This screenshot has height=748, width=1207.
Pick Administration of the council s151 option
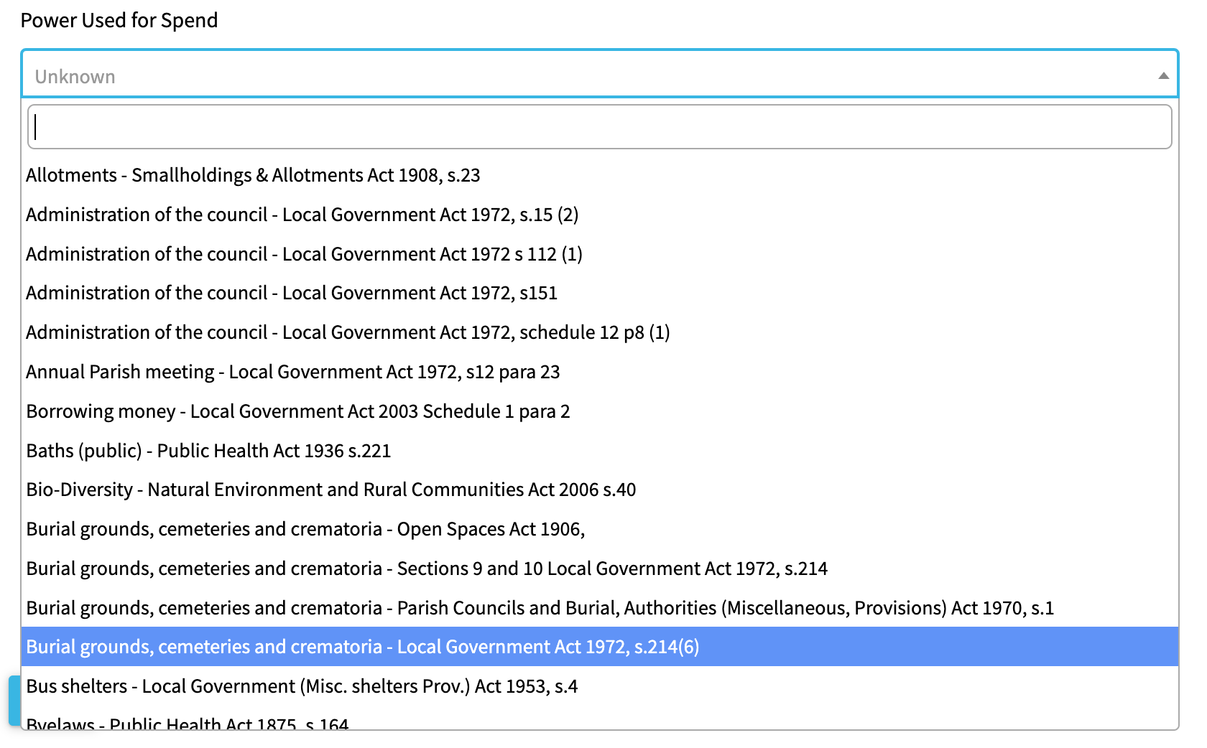(x=292, y=293)
